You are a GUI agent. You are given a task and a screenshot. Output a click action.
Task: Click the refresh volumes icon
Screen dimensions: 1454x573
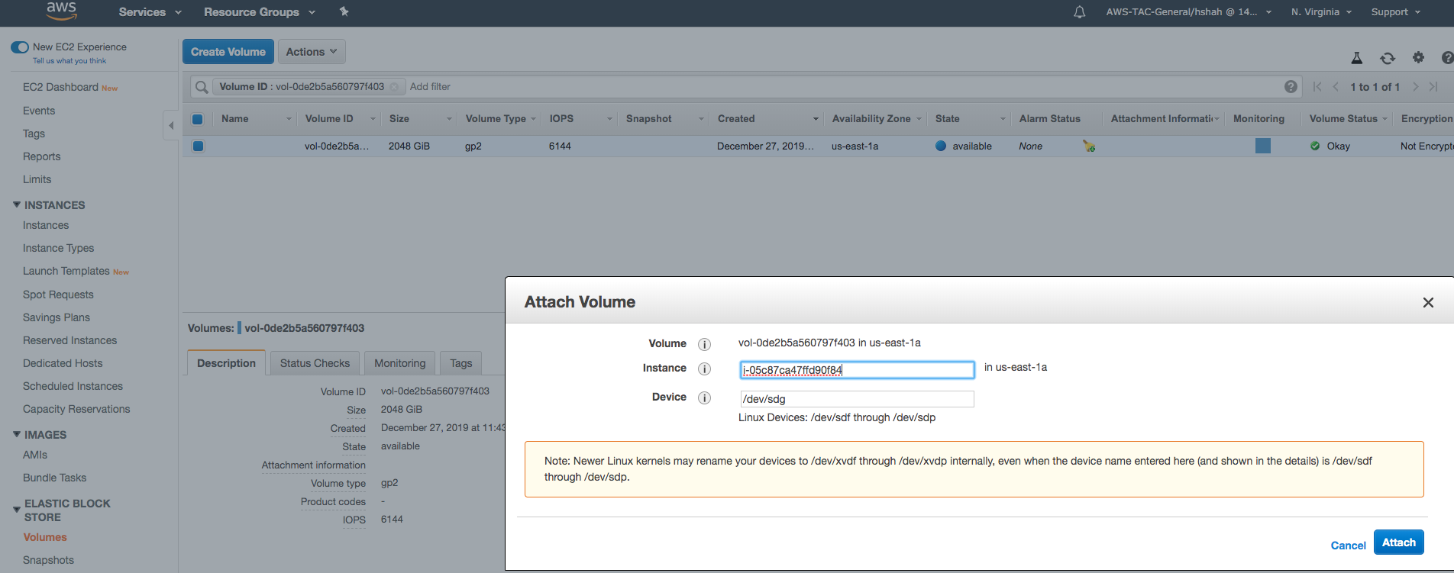tap(1388, 58)
